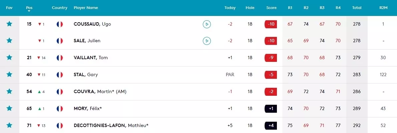Image resolution: width=397 pixels, height=133 pixels.
Task: Sort by the R2M column header
Action: click(383, 8)
